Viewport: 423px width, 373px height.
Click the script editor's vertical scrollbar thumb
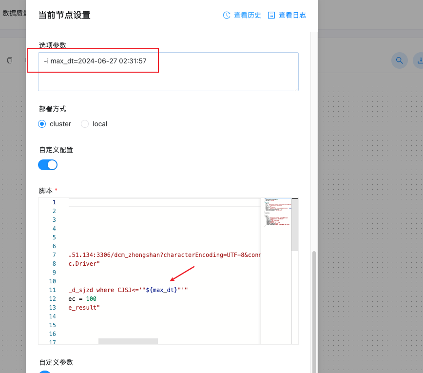coord(295,224)
